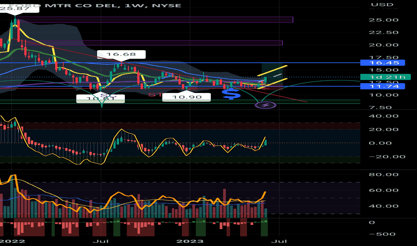Click the 10.00 price scale label
The height and width of the screenshot is (246, 417).
coord(383,95)
